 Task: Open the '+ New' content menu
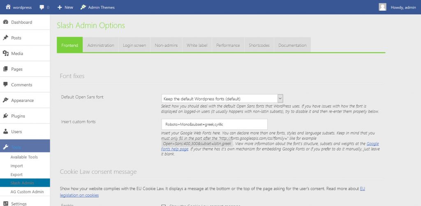(x=65, y=7)
